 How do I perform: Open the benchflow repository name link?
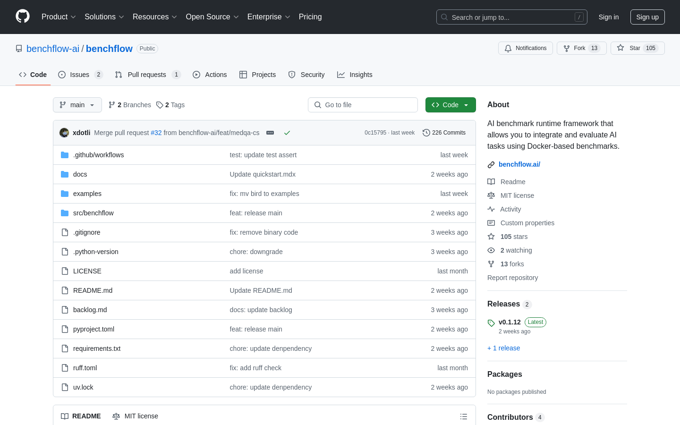(109, 49)
